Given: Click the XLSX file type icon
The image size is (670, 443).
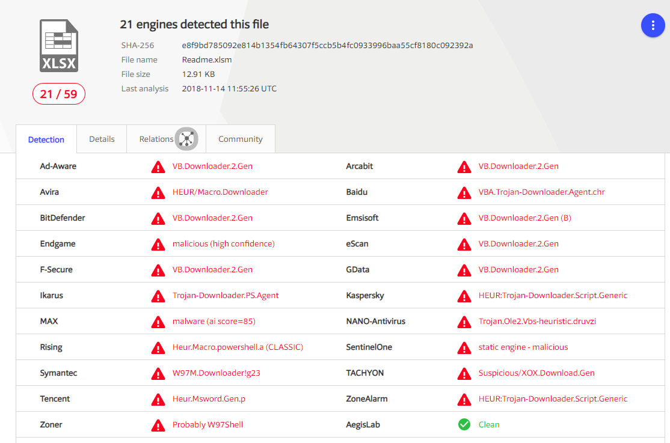Looking at the screenshot, I should click(58, 46).
